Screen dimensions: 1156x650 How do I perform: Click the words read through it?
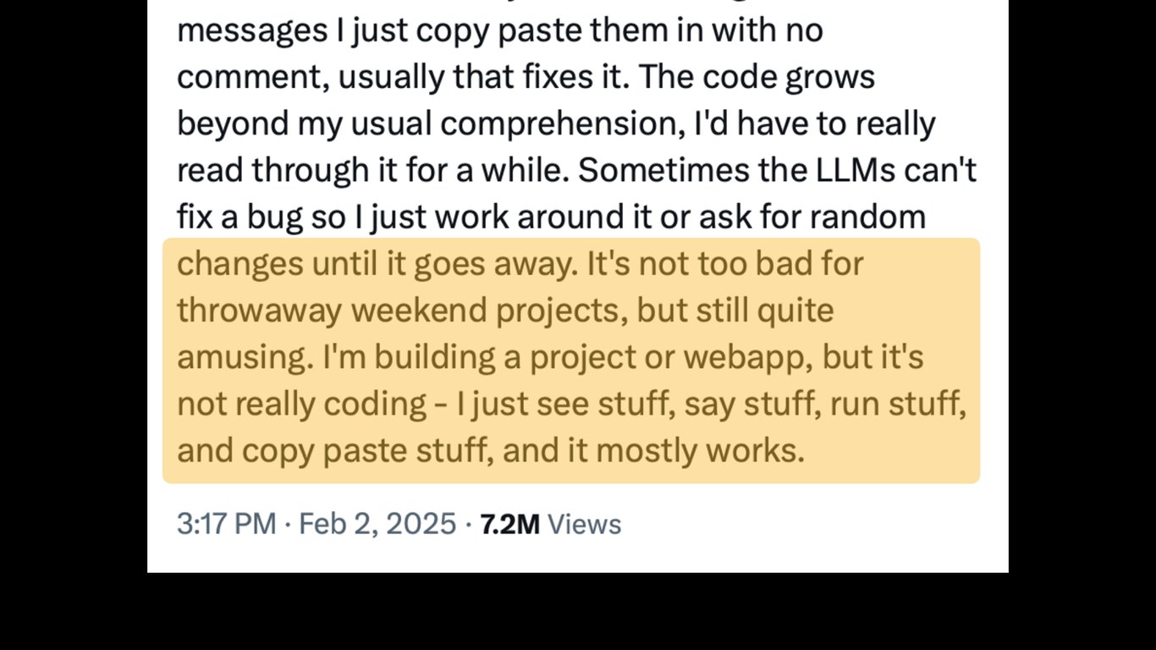285,171
